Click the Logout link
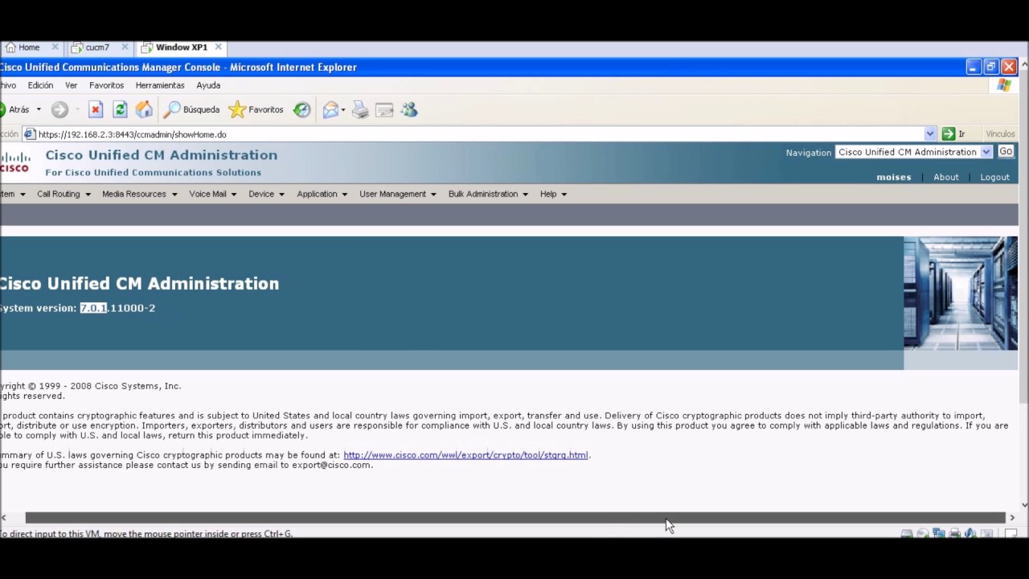The height and width of the screenshot is (579, 1029). pos(994,177)
